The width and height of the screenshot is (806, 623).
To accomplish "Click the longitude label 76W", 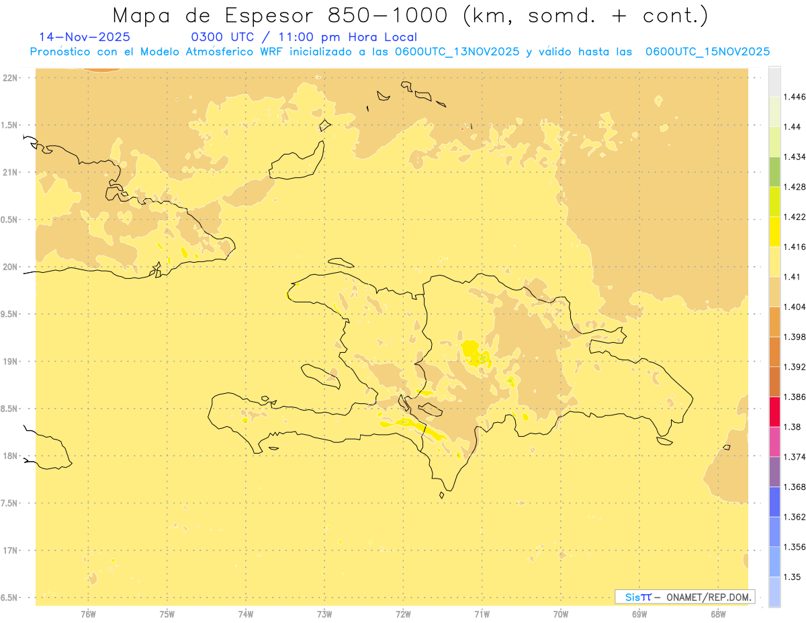I will [88, 614].
